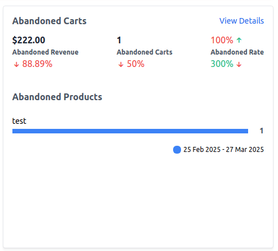Open the View Details link

[x=241, y=21]
